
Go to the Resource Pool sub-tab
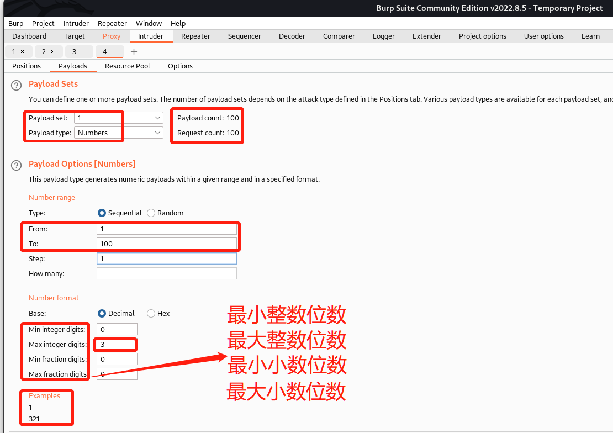point(127,66)
